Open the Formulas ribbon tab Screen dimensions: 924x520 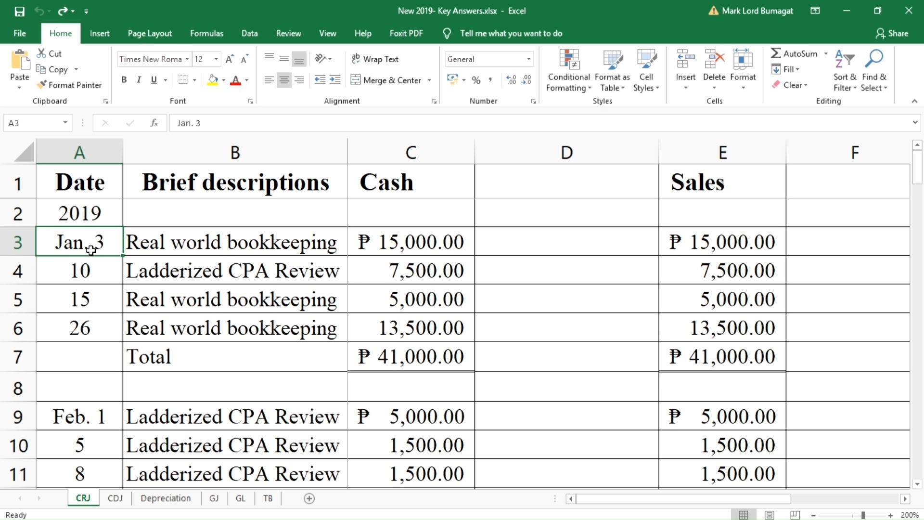pos(206,33)
